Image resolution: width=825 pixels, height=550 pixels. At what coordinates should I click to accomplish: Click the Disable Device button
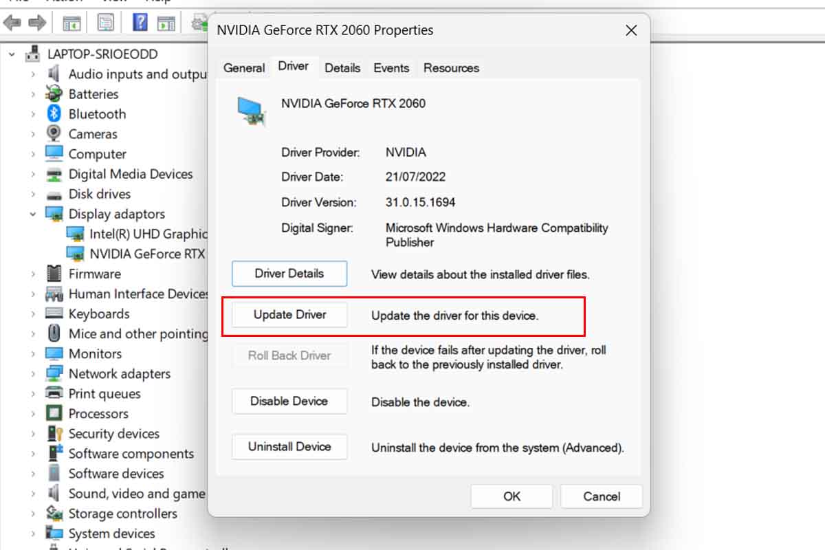289,401
